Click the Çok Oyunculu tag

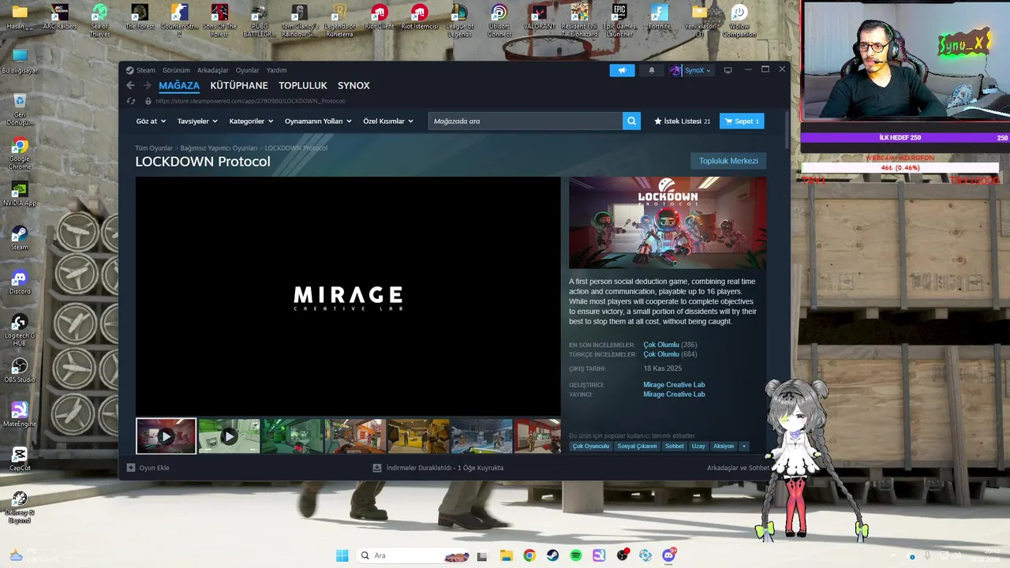click(591, 447)
